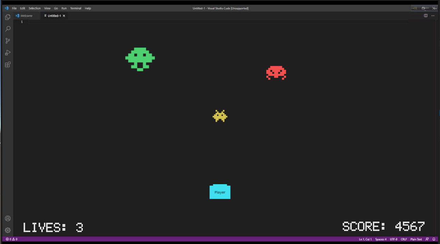Open the Selection menu
440x244 pixels.
click(34, 8)
